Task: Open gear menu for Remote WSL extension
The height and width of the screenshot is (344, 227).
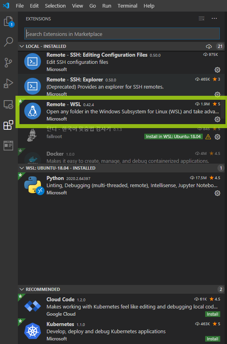Action: tap(217, 119)
